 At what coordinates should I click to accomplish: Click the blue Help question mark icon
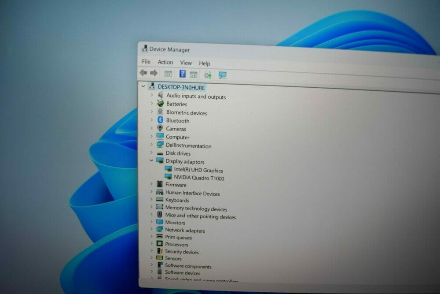click(183, 74)
